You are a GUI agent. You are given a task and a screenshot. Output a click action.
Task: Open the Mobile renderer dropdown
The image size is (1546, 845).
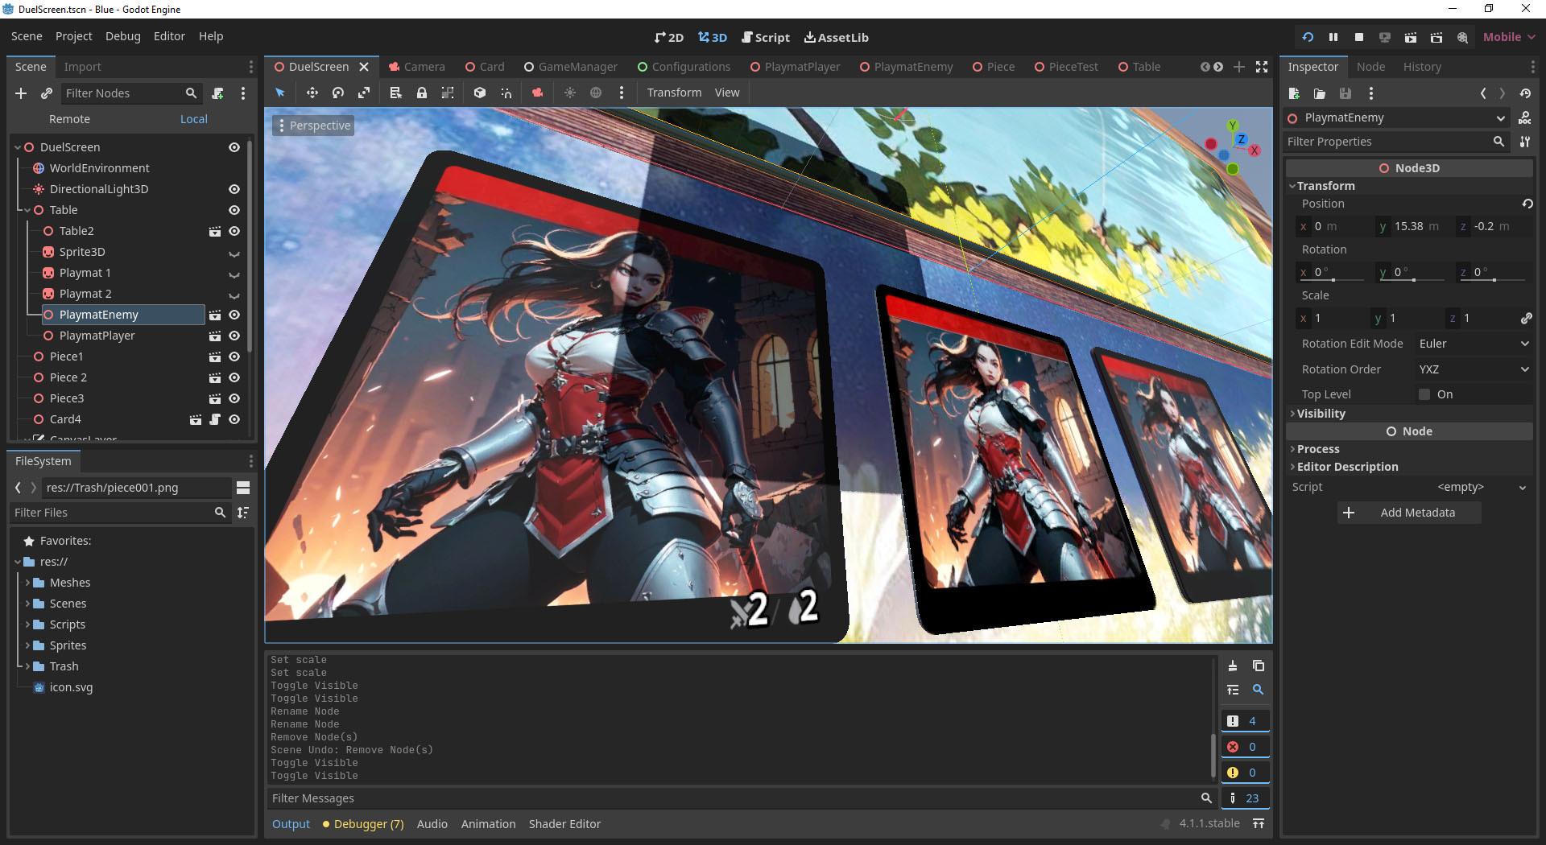pyautogui.click(x=1509, y=37)
